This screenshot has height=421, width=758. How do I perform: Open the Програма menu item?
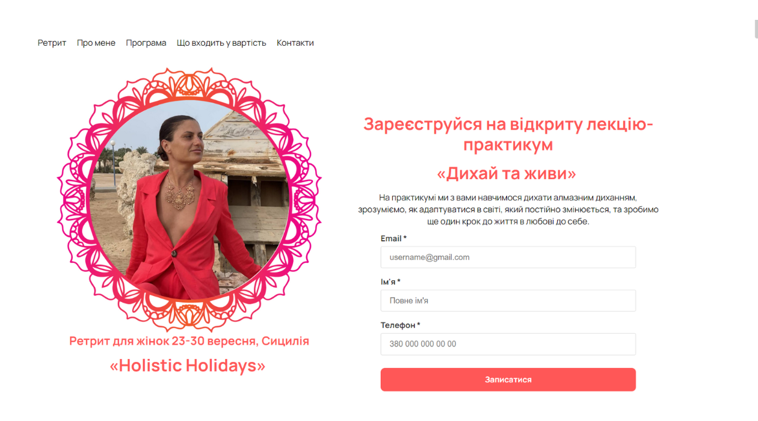pos(146,43)
